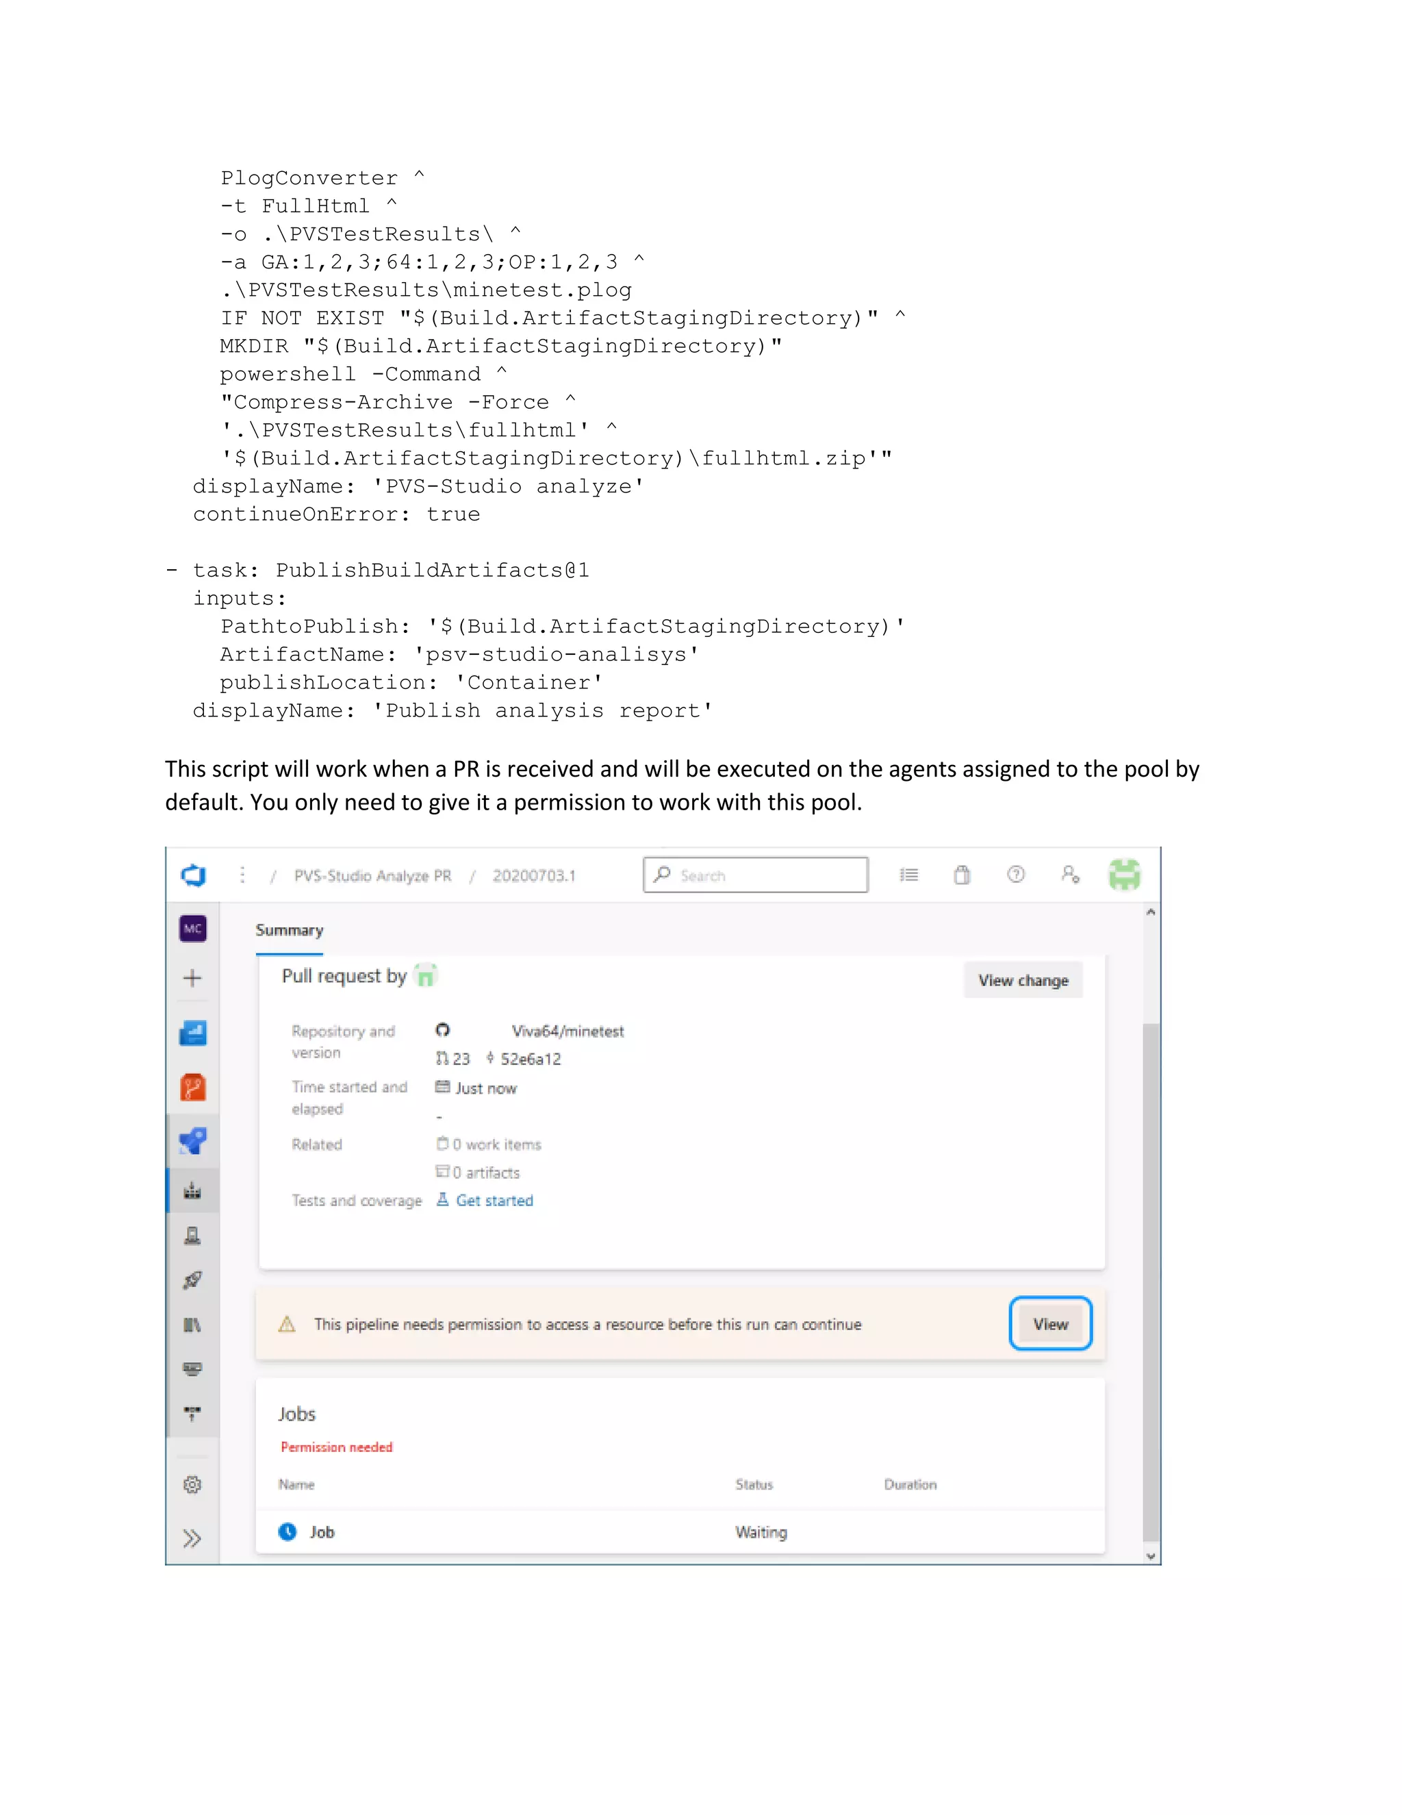
Task: Open Project settings gear icon
Action: click(x=192, y=1484)
